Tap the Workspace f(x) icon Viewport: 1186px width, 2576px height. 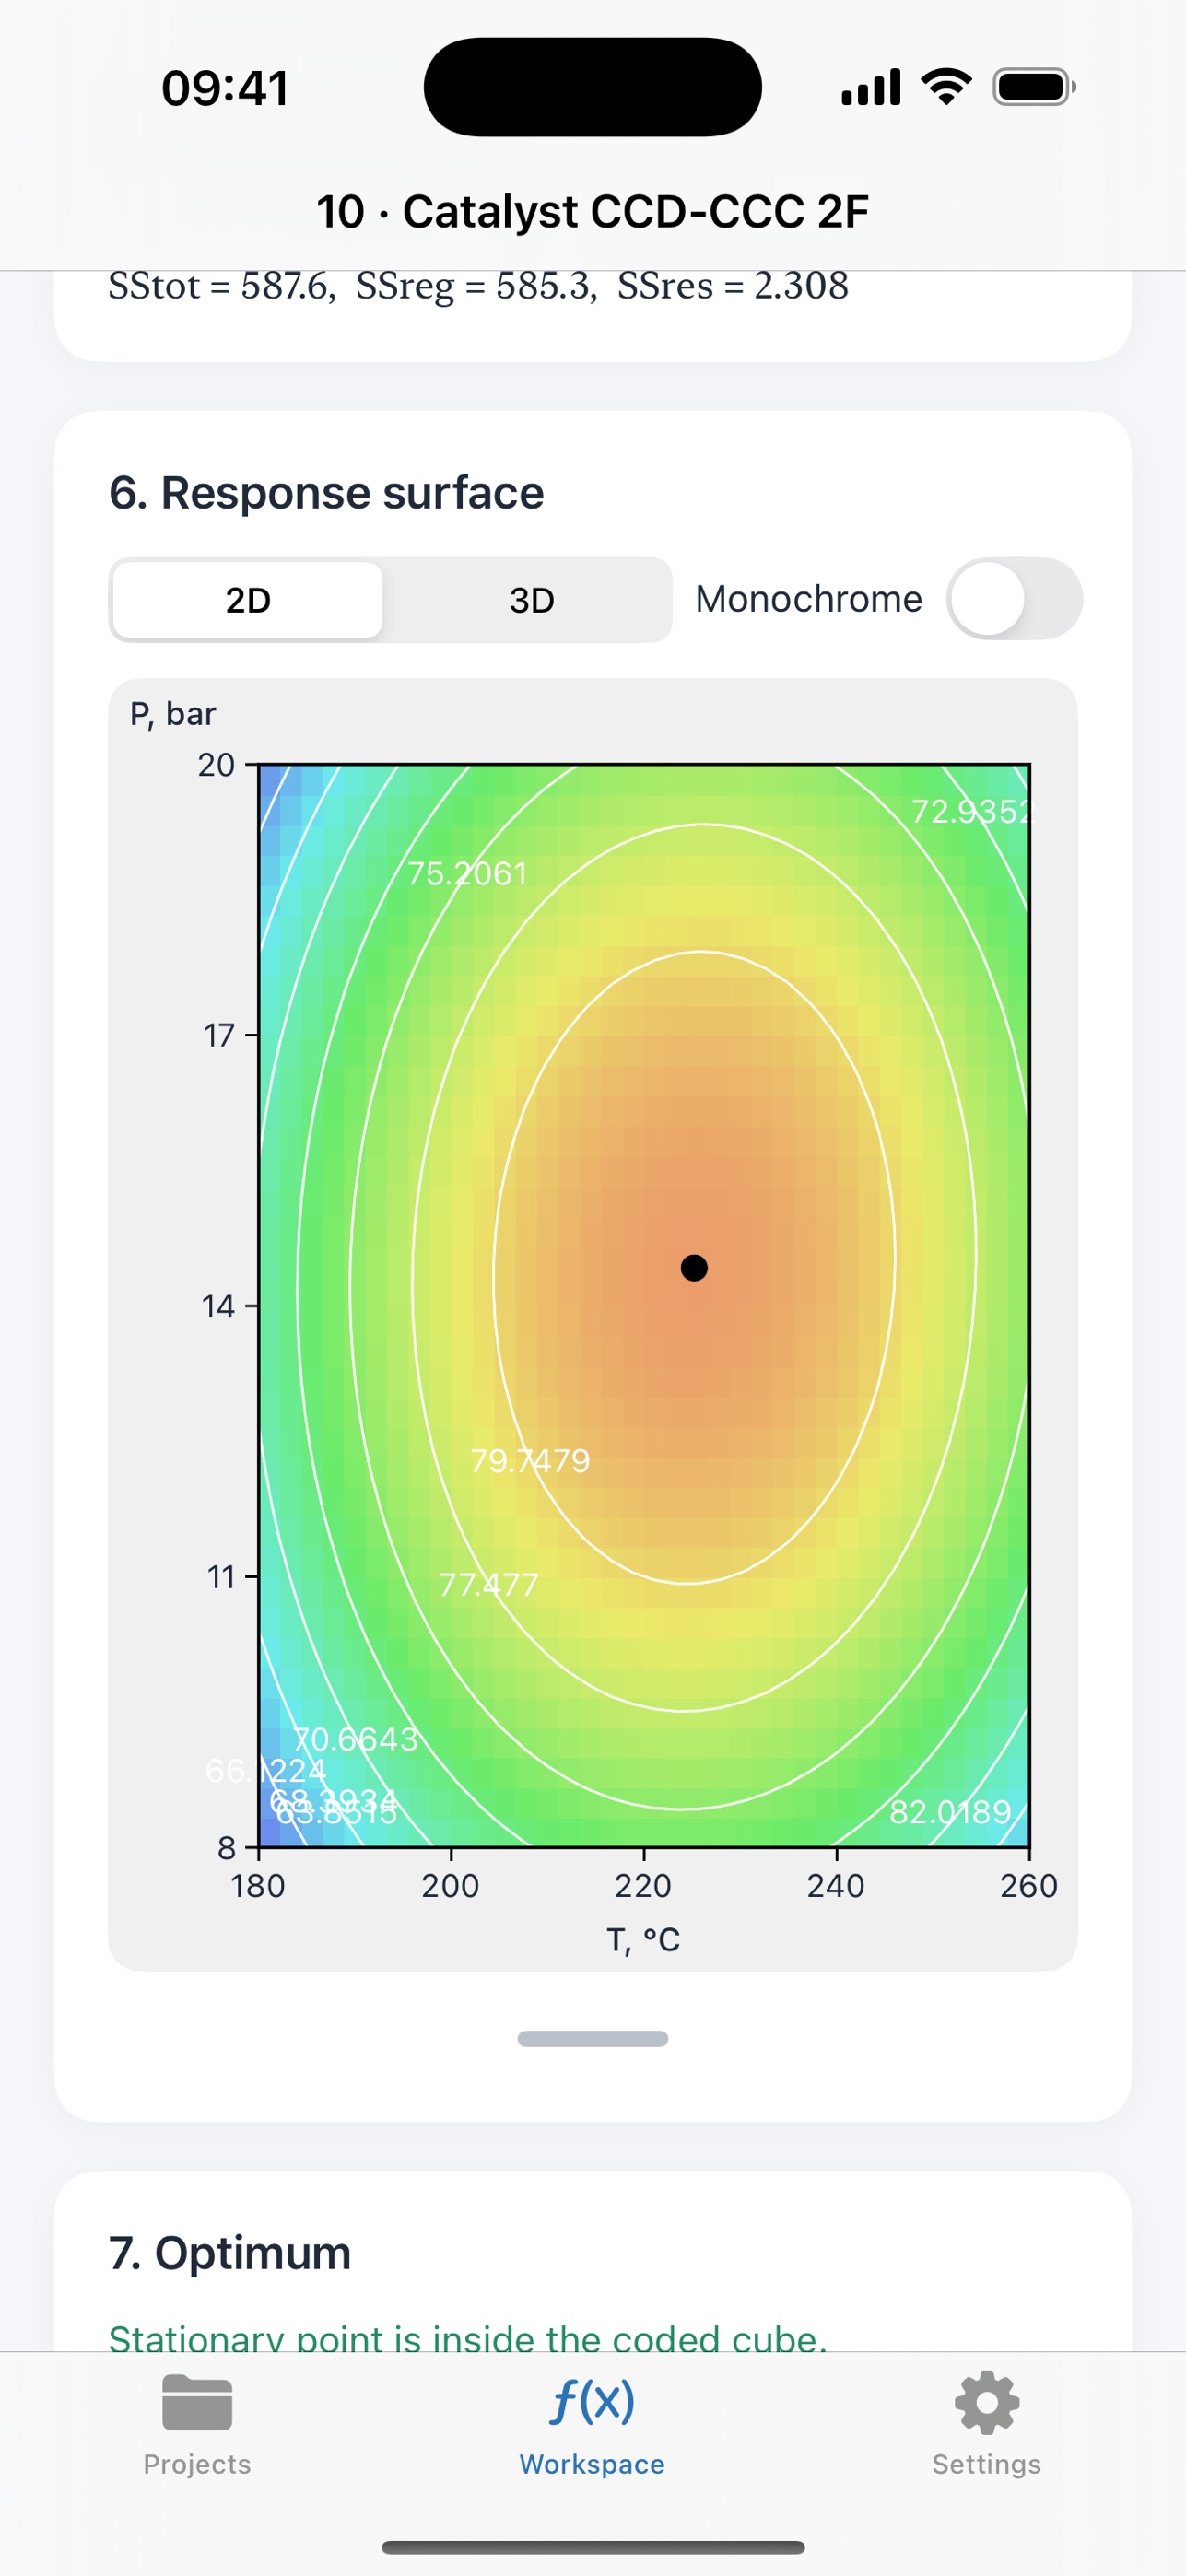click(592, 2401)
